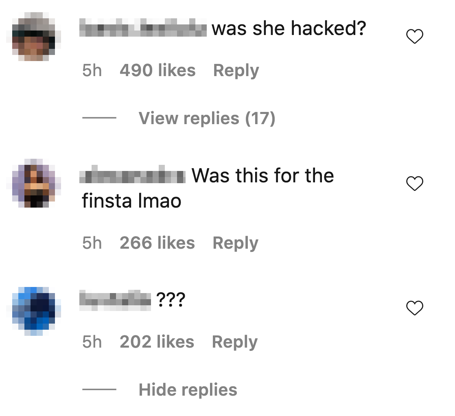The width and height of the screenshot is (455, 416).
Task: Click 5h timestamp on finsta comment
Action: click(x=92, y=243)
